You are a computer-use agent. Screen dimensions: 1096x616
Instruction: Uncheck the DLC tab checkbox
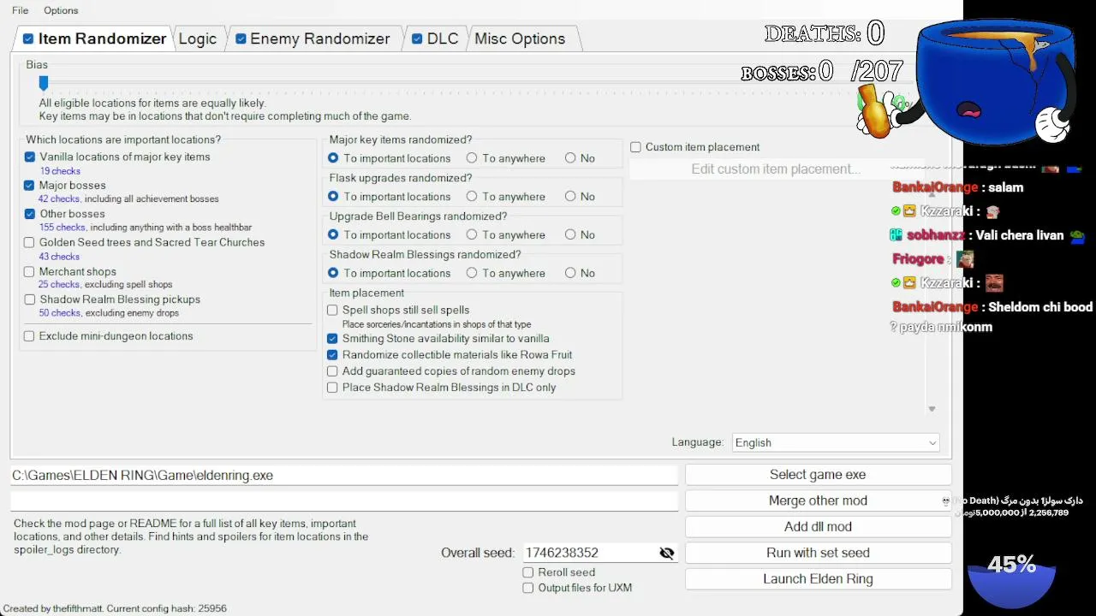click(417, 38)
